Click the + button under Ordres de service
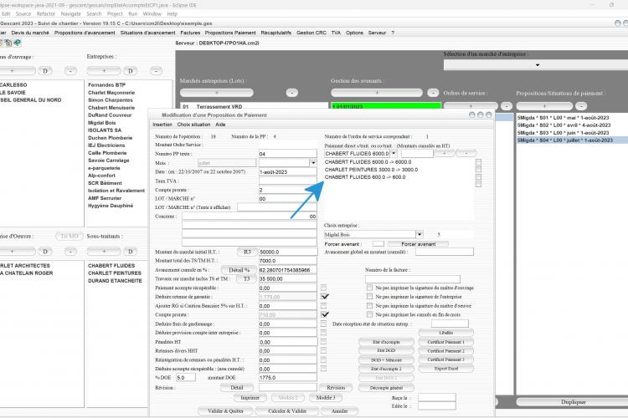This screenshot has width=628, height=418. coord(471,106)
